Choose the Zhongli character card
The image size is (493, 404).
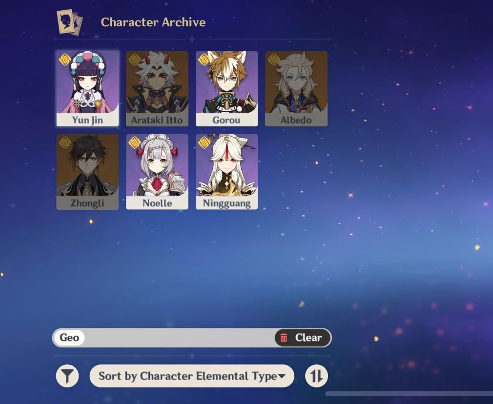click(x=87, y=172)
